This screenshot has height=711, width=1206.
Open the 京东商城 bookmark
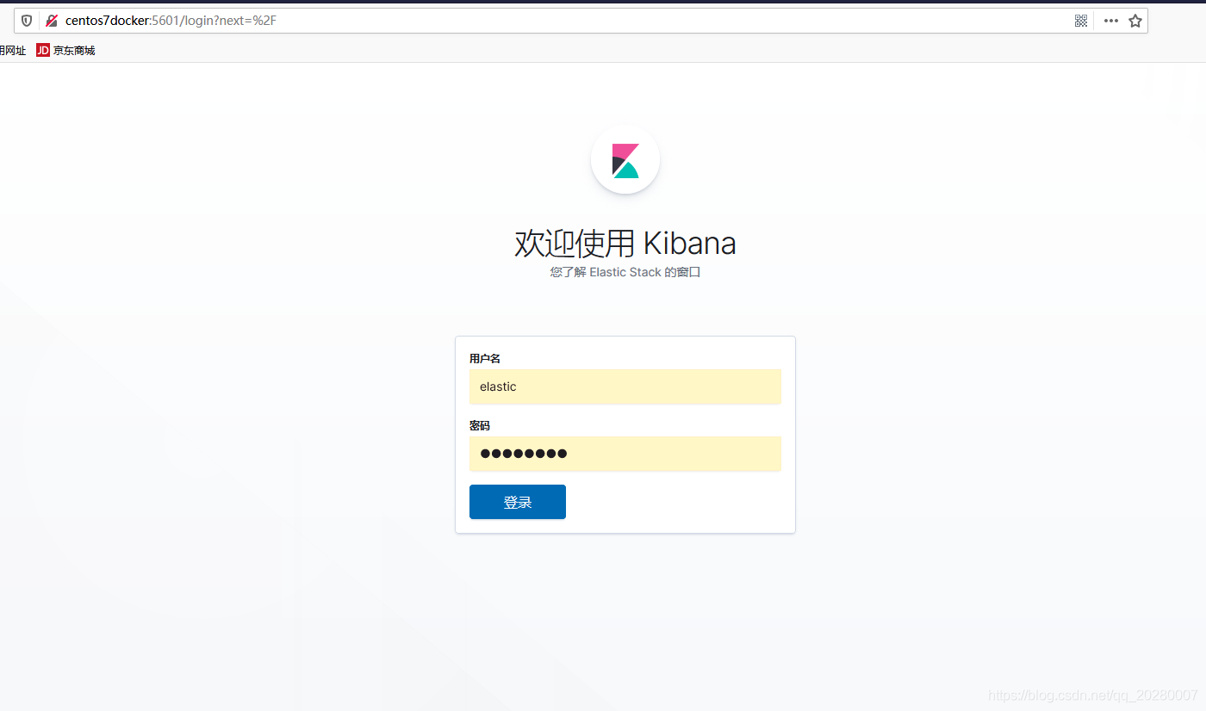[x=74, y=50]
